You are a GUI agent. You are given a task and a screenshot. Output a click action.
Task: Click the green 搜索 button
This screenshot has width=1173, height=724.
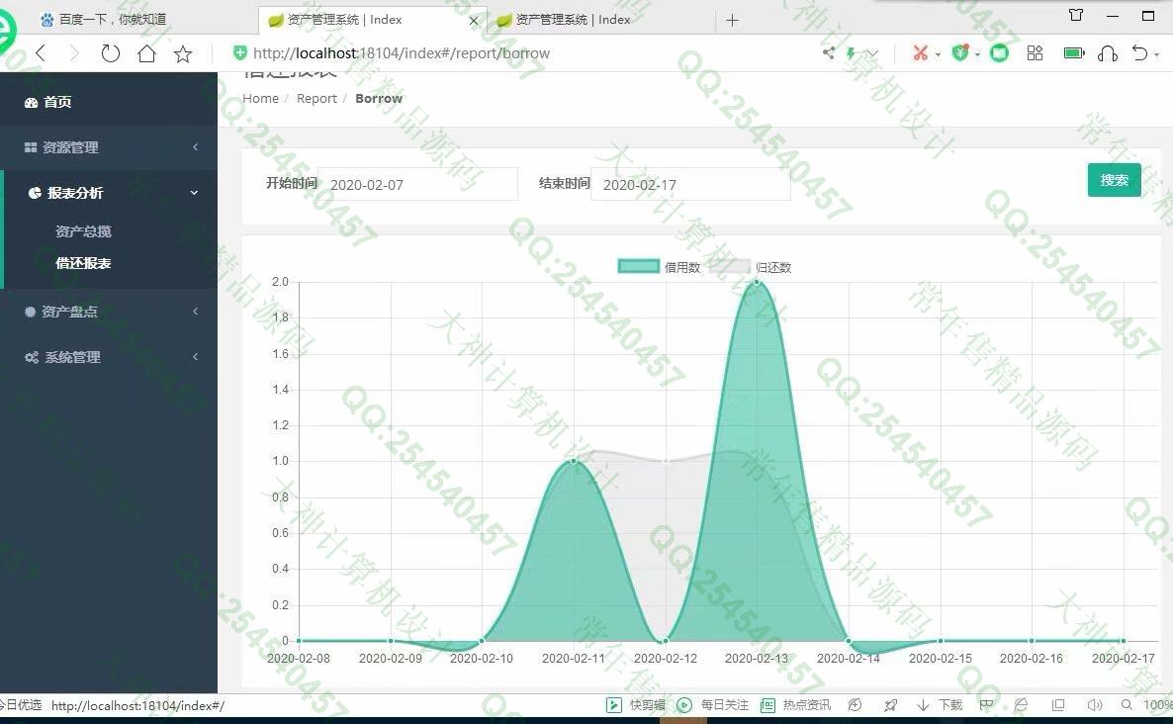[x=1114, y=180]
